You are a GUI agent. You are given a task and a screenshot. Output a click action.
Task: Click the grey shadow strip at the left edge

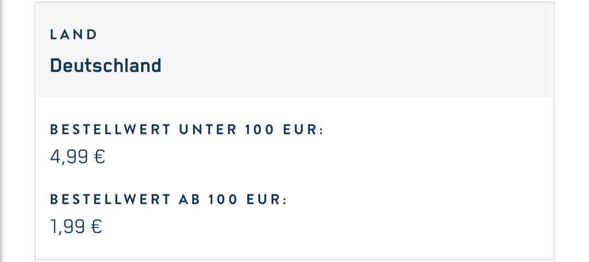click(x=3, y=131)
